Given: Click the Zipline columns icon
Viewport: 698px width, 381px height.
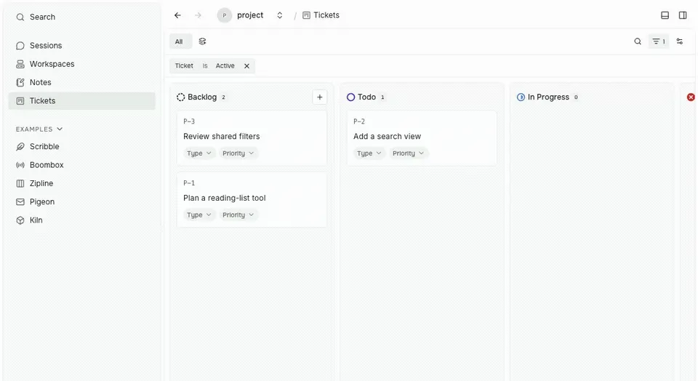Looking at the screenshot, I should click(20, 183).
